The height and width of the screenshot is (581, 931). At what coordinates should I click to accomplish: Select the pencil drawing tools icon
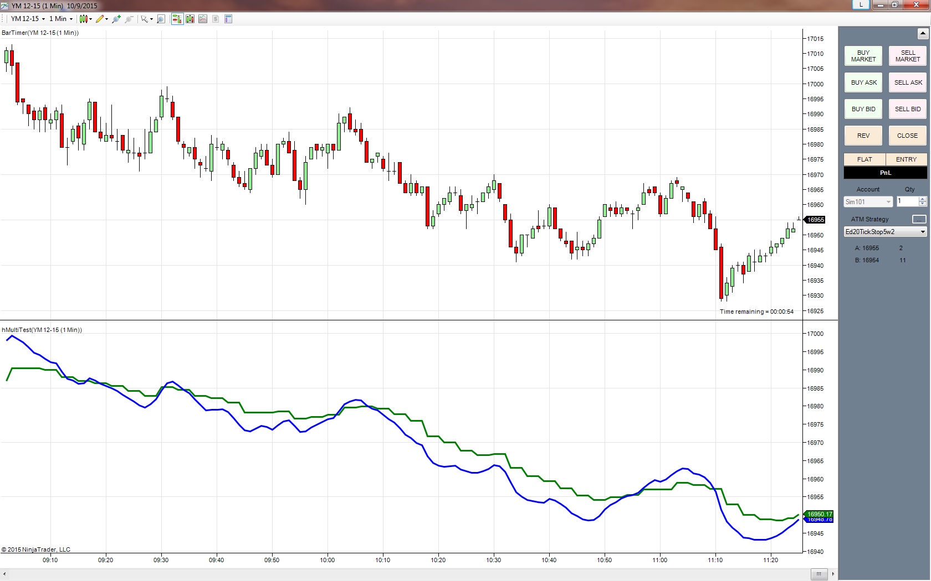click(101, 19)
